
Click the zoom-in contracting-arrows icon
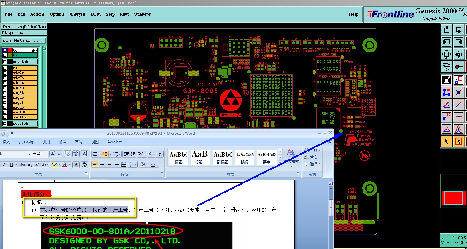(x=459, y=54)
